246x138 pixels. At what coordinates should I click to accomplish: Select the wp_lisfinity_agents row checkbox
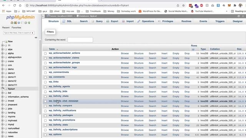[x=45, y=87]
